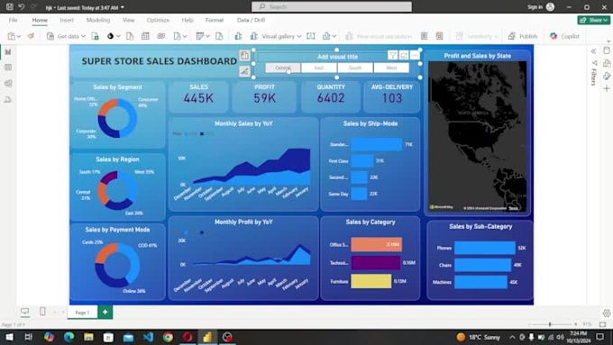Screen dimensions: 613x345
Task: Click the Copilot button
Action: click(x=564, y=36)
